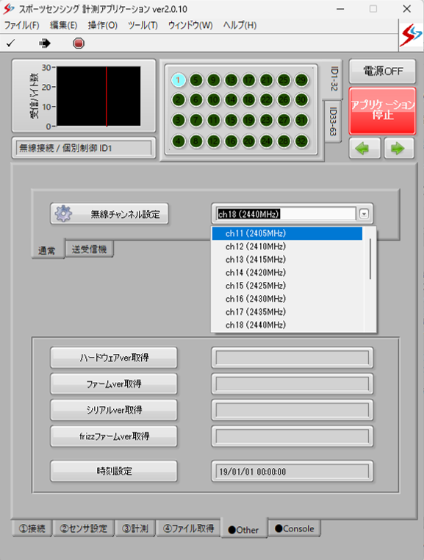The image size is (424, 560).
Task: Click the run-continuously arrow icon in toolbar
Action: point(45,43)
